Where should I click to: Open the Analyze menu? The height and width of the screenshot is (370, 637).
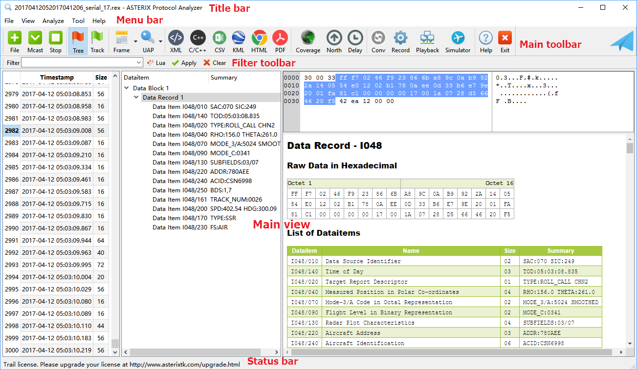coord(53,21)
